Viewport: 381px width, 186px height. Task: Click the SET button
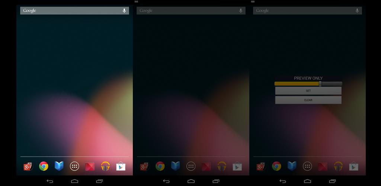coord(308,90)
